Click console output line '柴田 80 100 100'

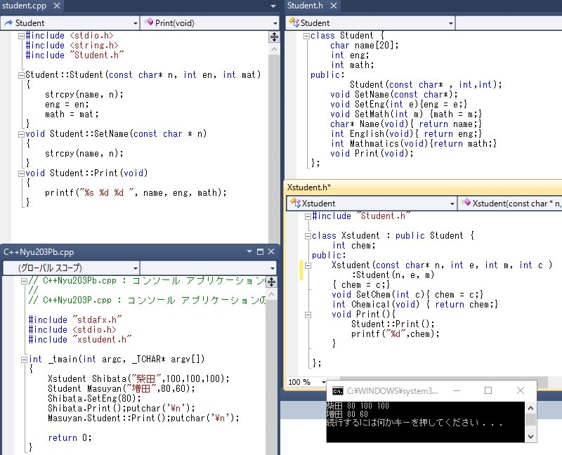(358, 406)
